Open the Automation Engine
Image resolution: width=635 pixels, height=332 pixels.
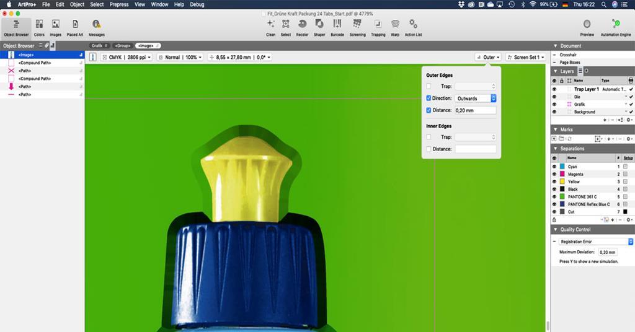[x=616, y=28]
